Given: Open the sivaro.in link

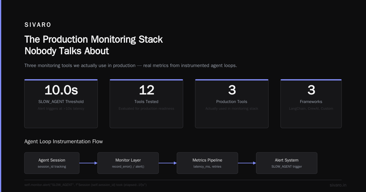Looking at the screenshot, I should [338, 185].
